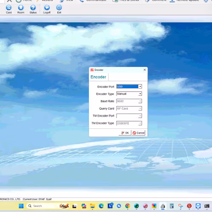This screenshot has height=212, width=212.
Task: Open TeamViewer icon in the taskbar
Action: (x=198, y=206)
